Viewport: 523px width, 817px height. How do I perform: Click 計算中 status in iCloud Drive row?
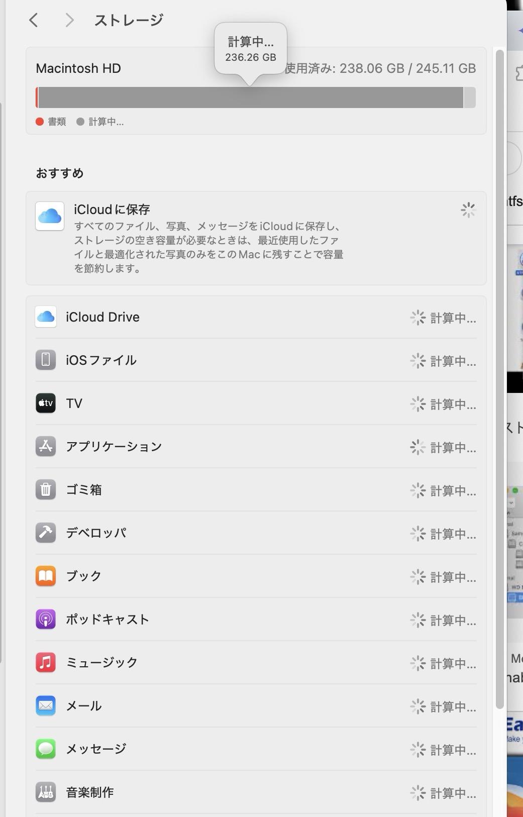(x=453, y=318)
